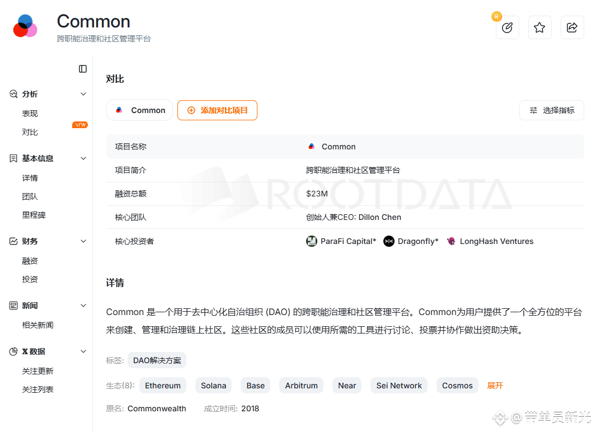596x432 pixels.
Task: Select the Sei Network ecosystem tag
Action: tap(399, 386)
